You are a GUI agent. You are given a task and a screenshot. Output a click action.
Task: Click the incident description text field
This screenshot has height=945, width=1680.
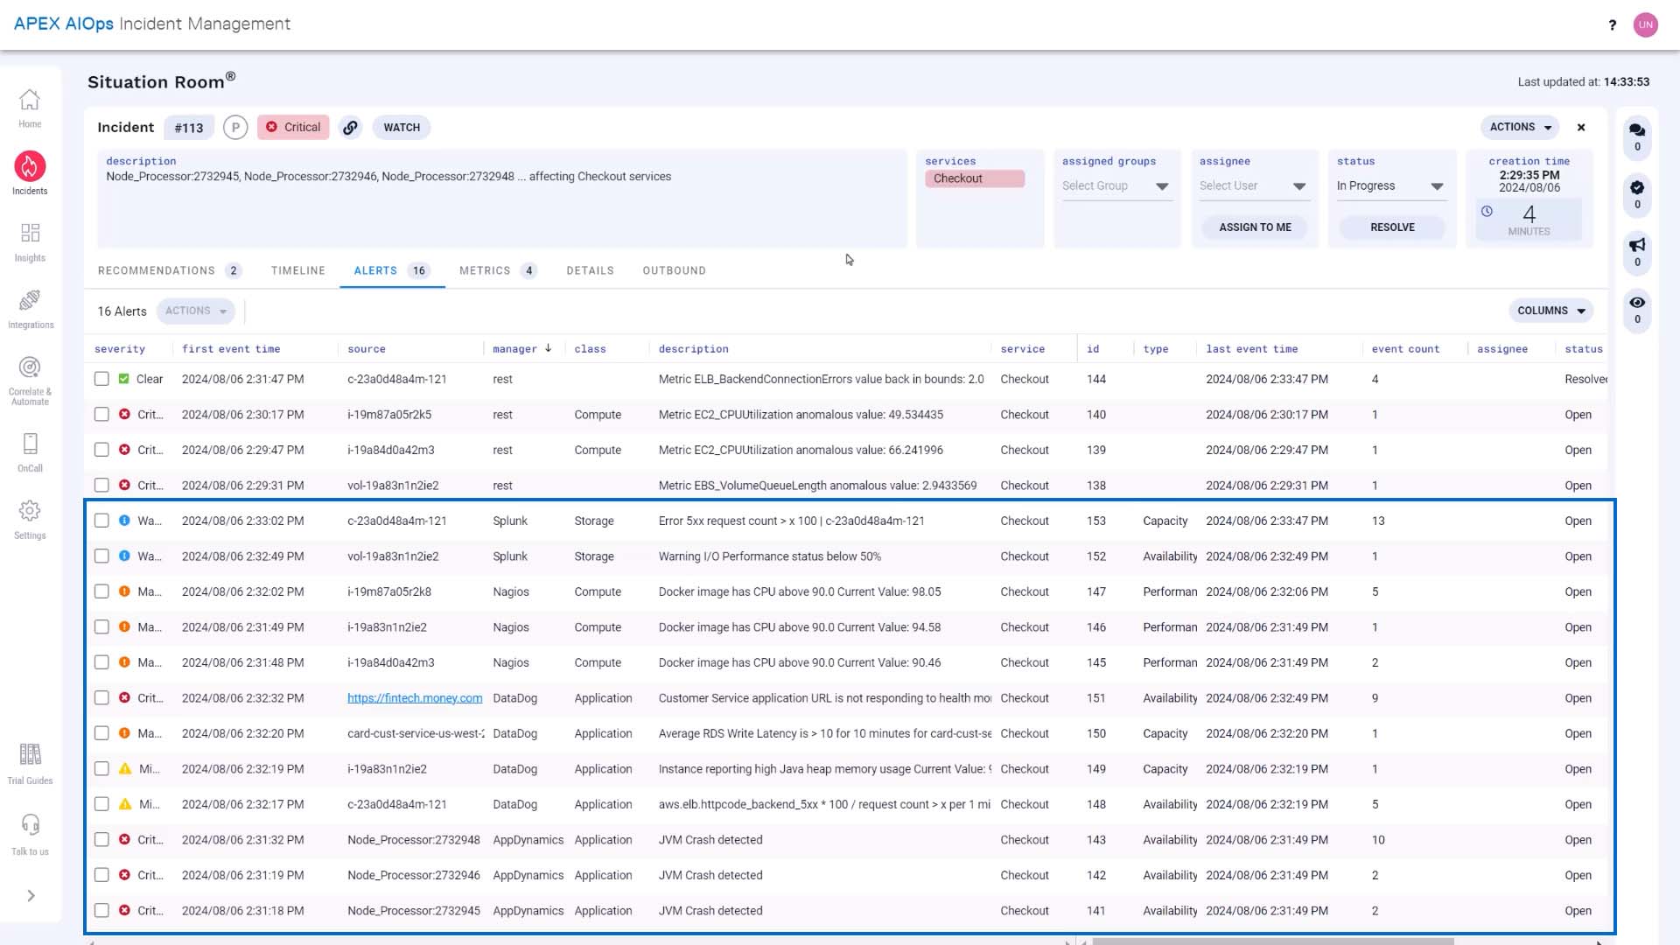click(x=501, y=199)
